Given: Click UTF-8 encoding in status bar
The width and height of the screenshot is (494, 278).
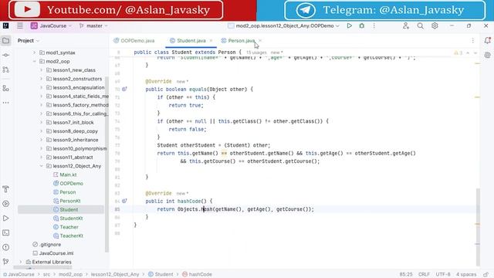Looking at the screenshot, I should click(442, 274).
